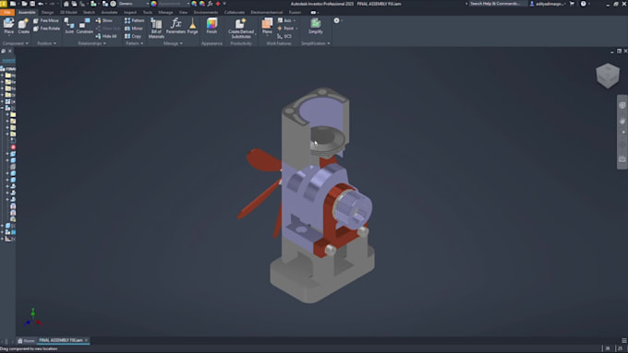The image size is (628, 353).
Task: Click the ViewCube in the viewport
Action: (x=608, y=76)
